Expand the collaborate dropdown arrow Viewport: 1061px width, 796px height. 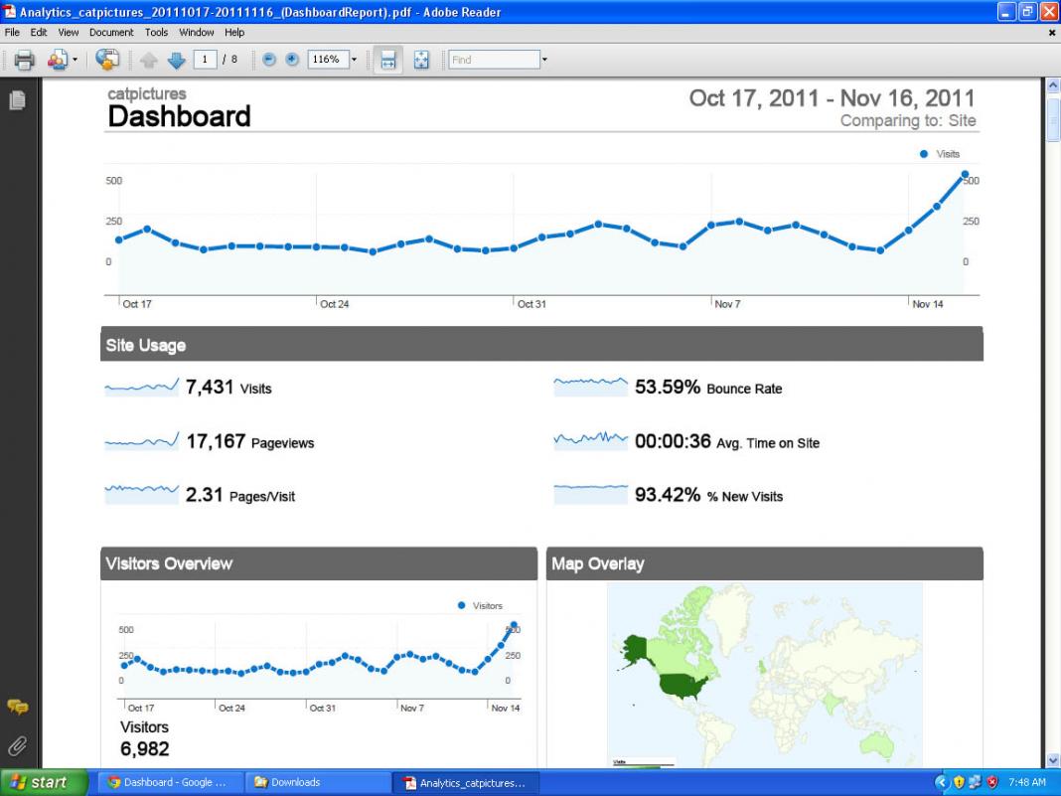pos(75,61)
